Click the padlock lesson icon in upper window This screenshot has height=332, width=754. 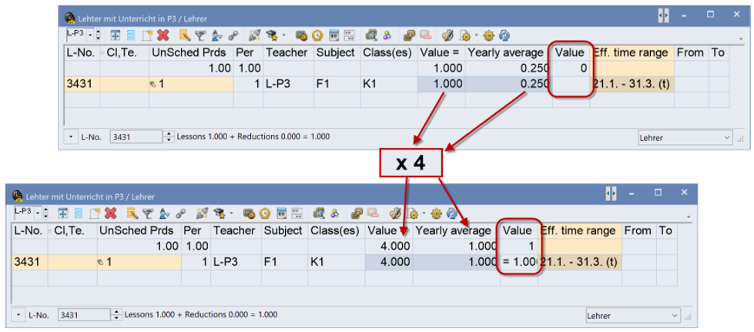click(301, 35)
